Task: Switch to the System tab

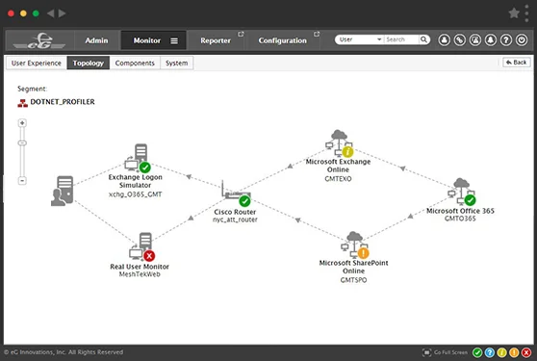Action: (x=177, y=63)
